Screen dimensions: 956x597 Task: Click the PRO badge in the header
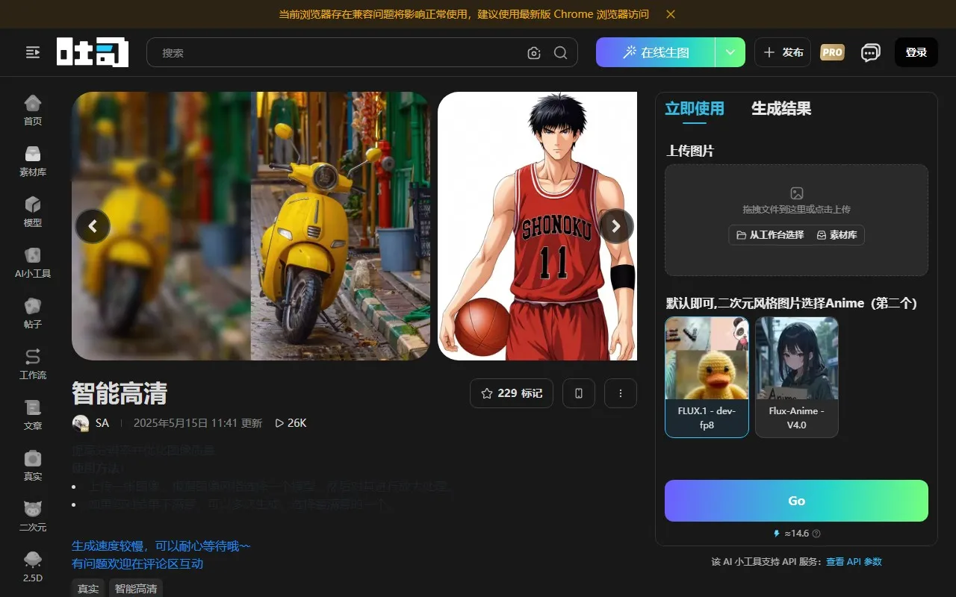coord(832,52)
